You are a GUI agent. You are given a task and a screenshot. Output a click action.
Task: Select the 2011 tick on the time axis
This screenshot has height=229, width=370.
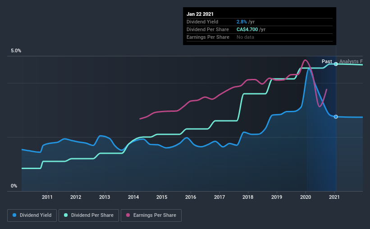tap(47, 197)
